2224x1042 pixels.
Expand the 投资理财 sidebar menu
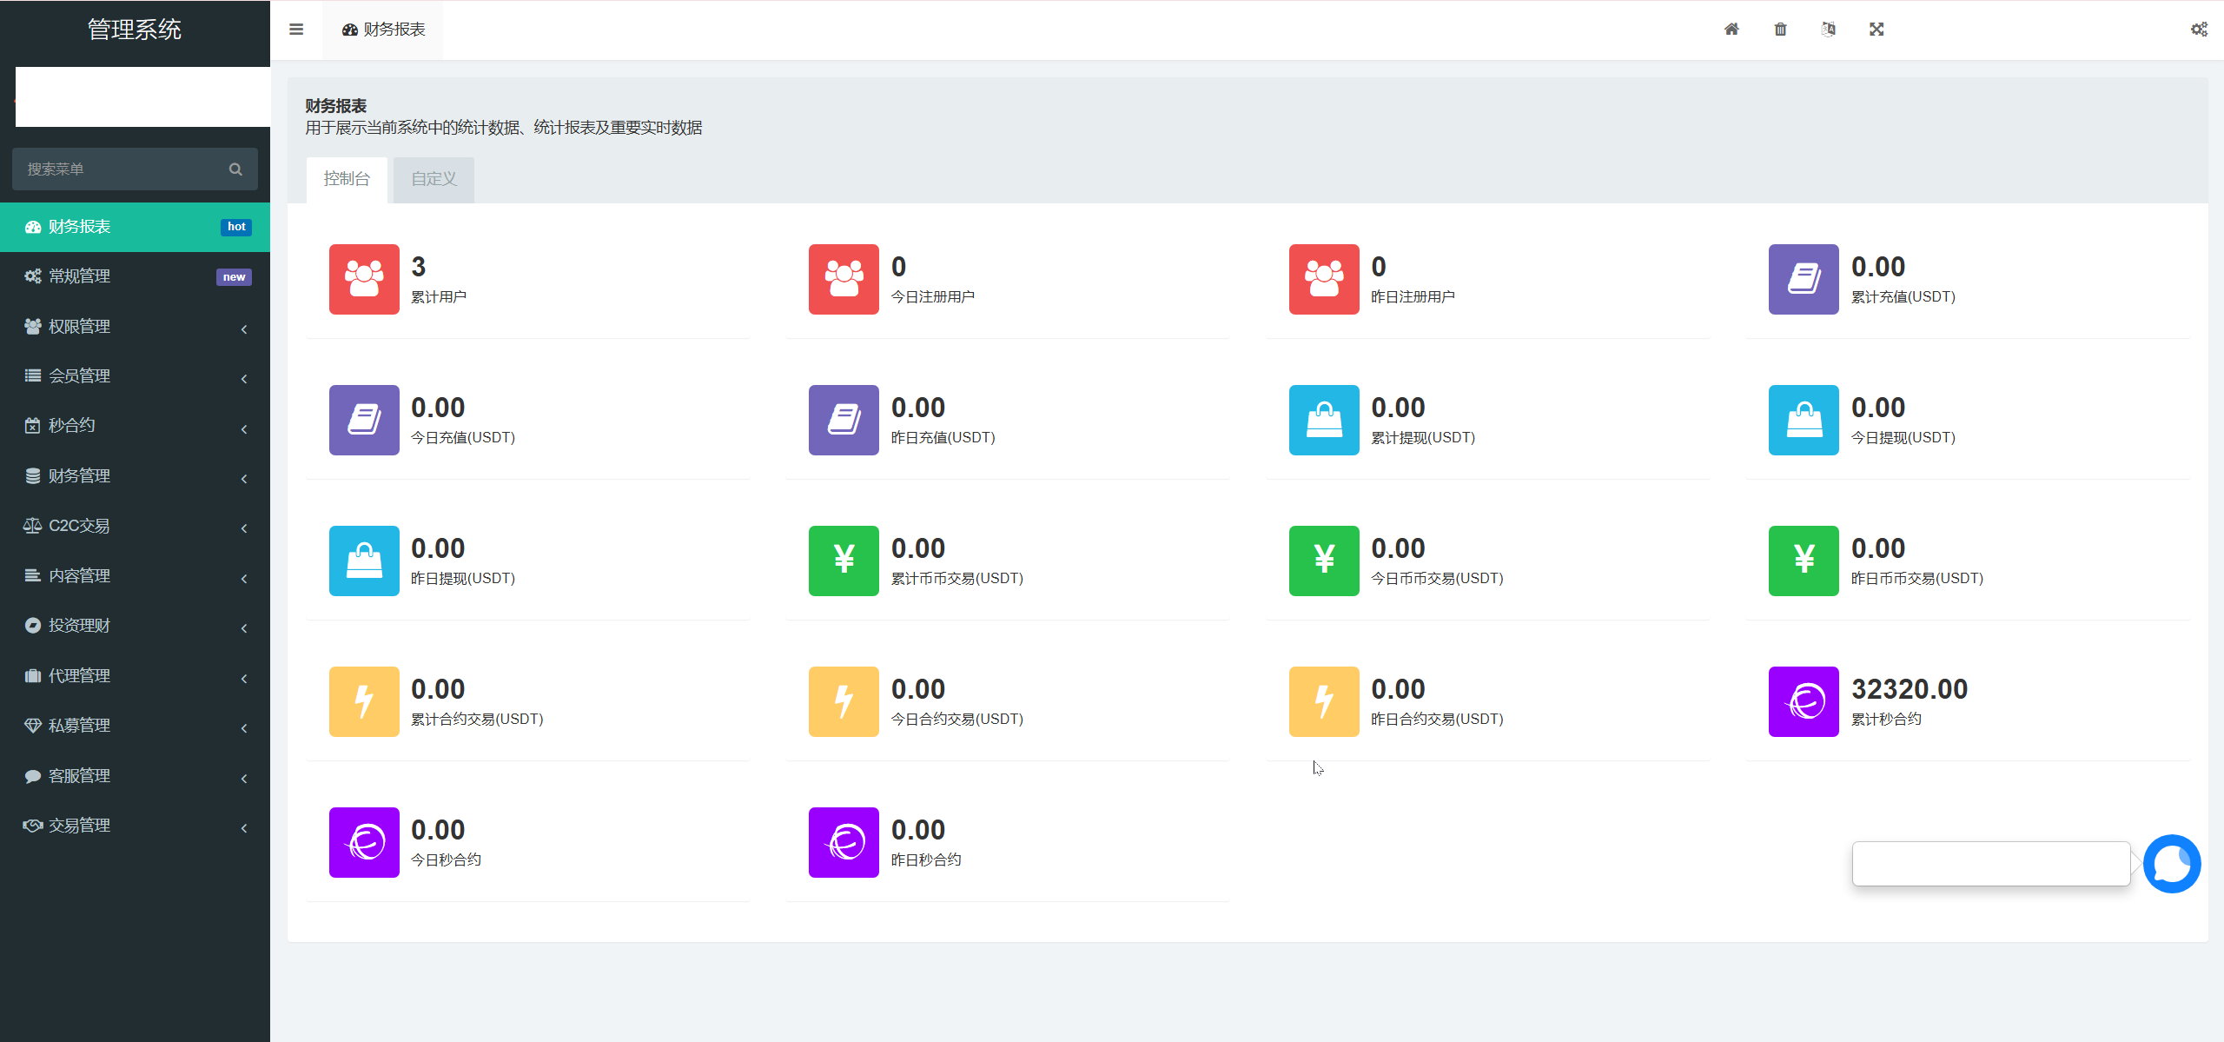pyautogui.click(x=135, y=626)
